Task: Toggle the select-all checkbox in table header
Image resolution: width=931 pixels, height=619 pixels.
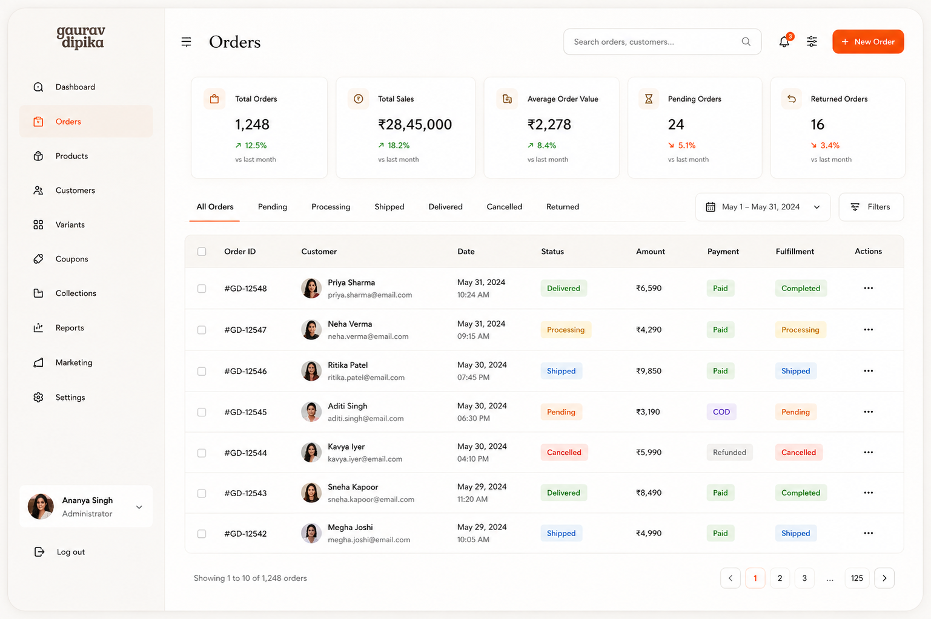Action: (x=202, y=252)
